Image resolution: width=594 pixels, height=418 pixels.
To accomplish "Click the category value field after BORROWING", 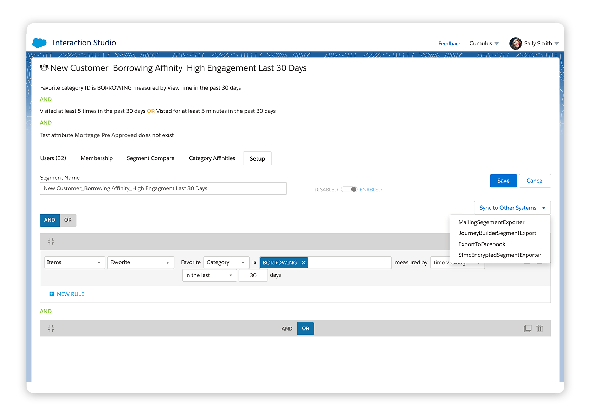I will coord(350,263).
